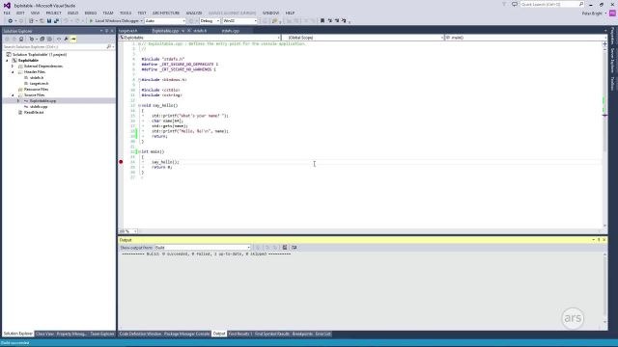The width and height of the screenshot is (618, 347).
Task: Collapse the say_hello function outline
Action: coord(139,105)
